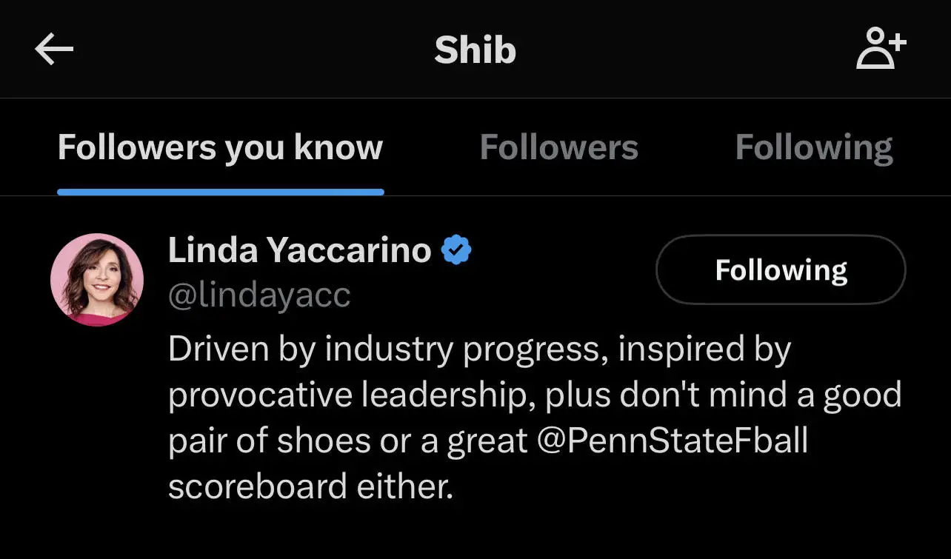Click the 'provocative leadership' bio line
951x559 pixels.
[353, 395]
